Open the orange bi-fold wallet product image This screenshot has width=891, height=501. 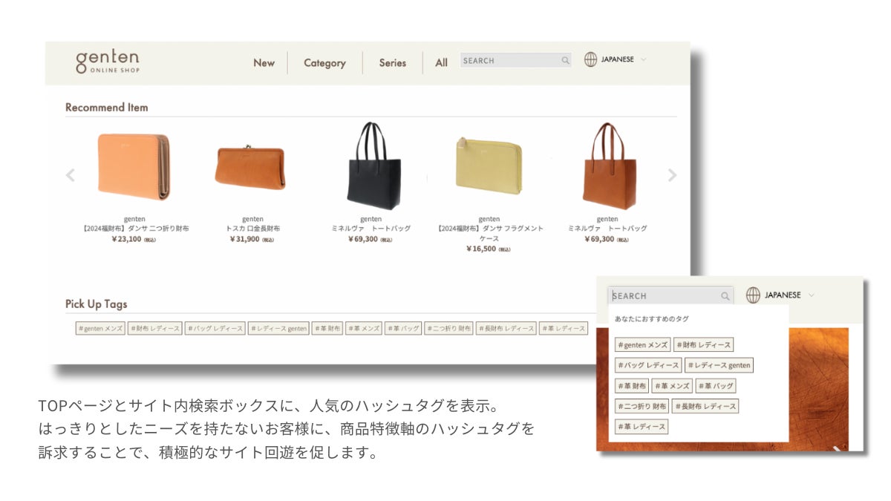tap(134, 166)
